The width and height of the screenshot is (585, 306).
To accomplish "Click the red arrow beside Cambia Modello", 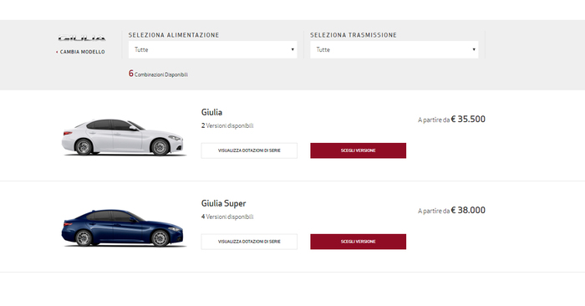I will pyautogui.click(x=57, y=52).
